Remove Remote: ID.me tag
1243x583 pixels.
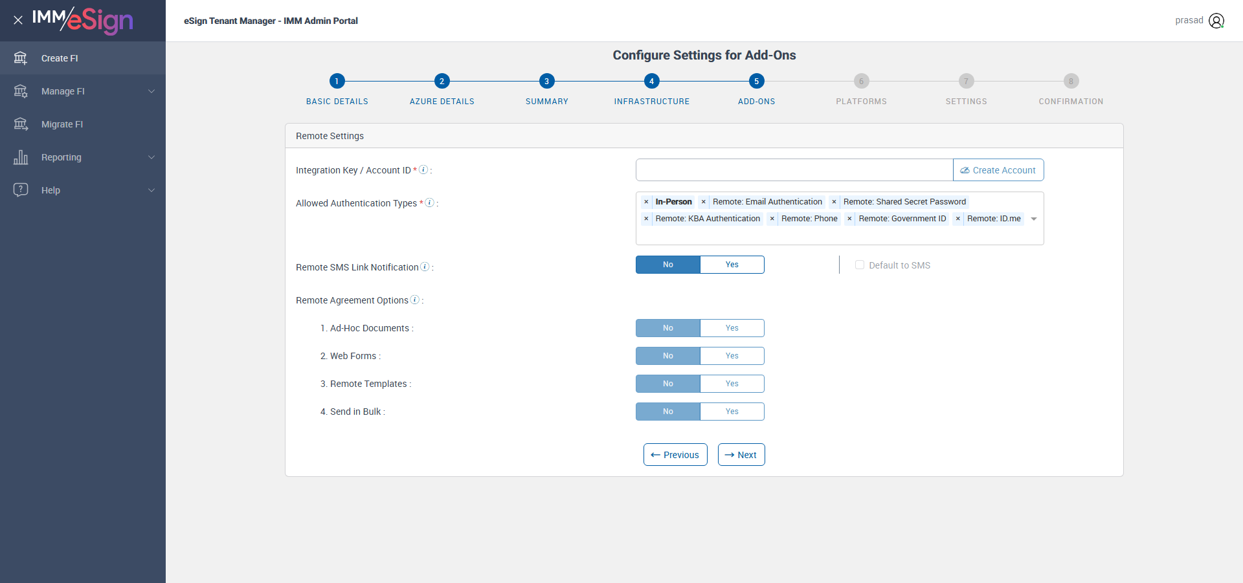pos(957,219)
